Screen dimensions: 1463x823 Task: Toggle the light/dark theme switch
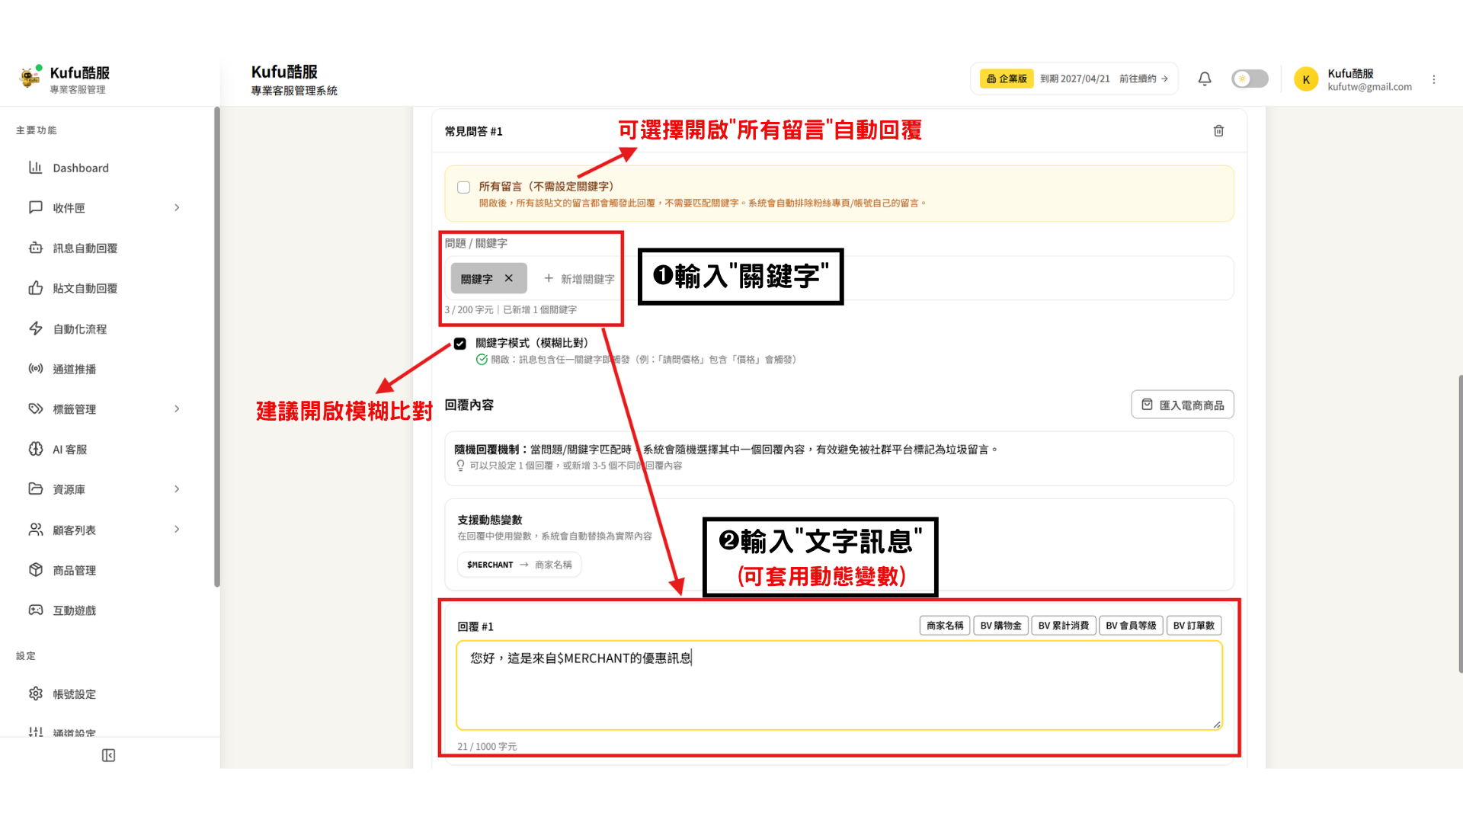(x=1250, y=78)
